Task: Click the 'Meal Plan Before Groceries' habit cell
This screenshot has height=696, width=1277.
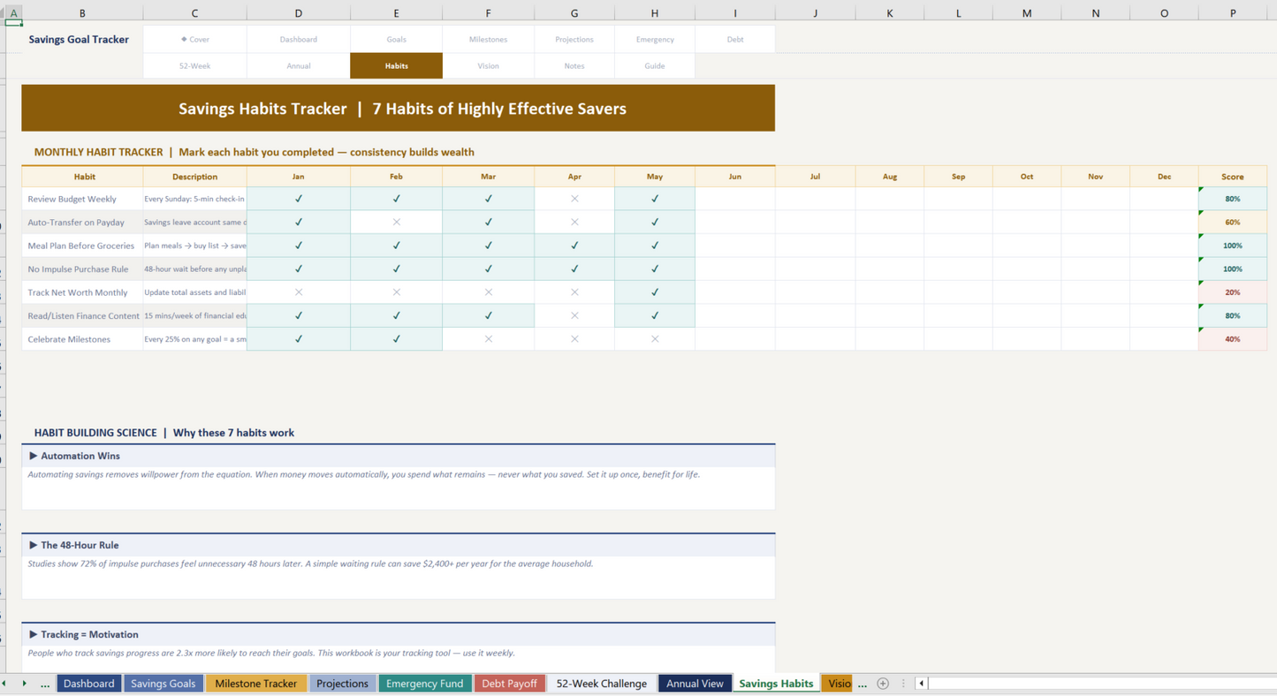Action: coord(82,246)
